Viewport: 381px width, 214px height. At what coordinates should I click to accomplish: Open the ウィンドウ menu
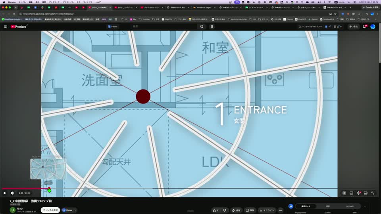point(87,2)
